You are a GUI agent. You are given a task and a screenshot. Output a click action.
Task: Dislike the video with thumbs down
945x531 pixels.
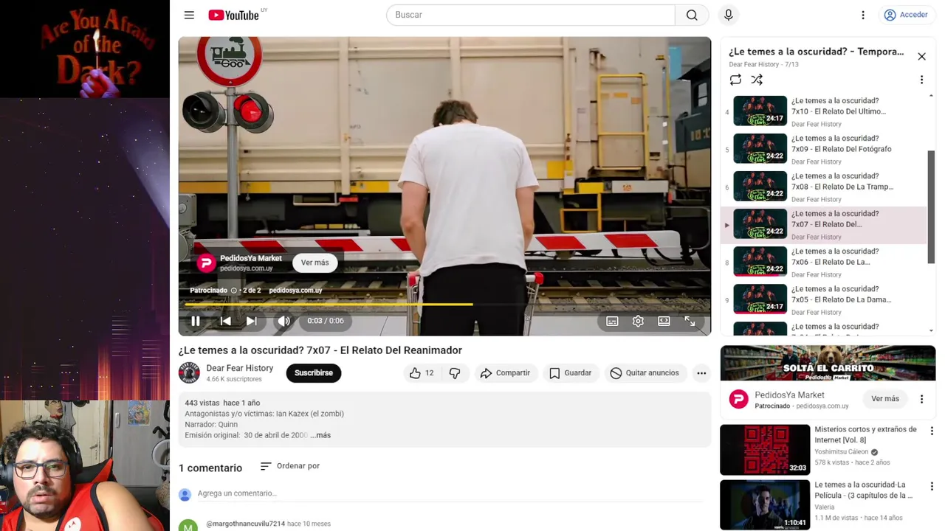pyautogui.click(x=455, y=373)
